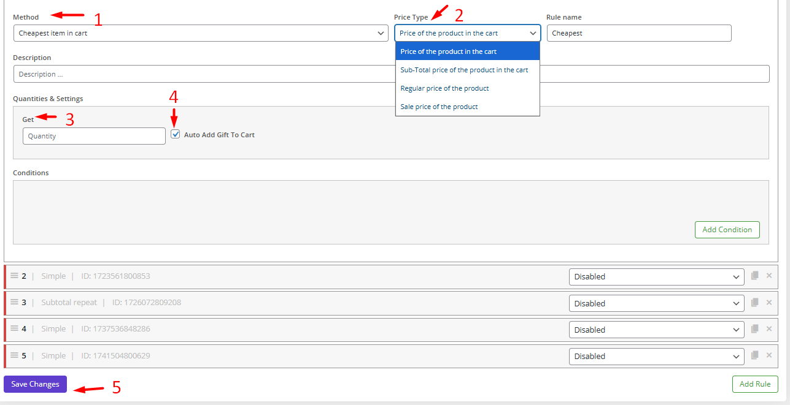Uncheck Auto Add Gift To Cart
790x405 pixels.
click(x=176, y=134)
